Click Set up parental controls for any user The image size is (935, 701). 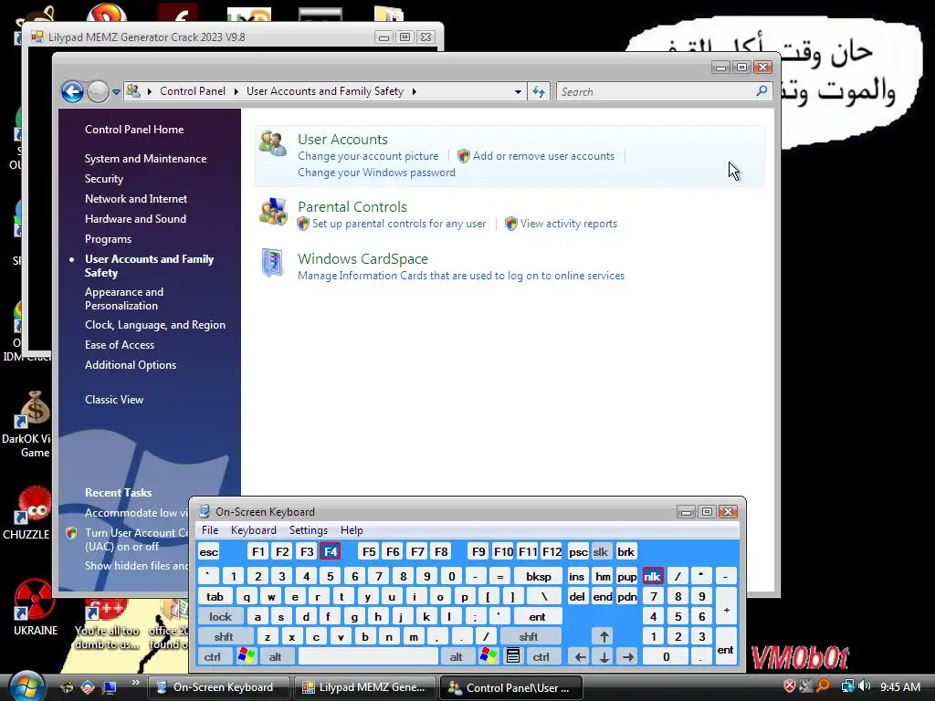(x=399, y=224)
